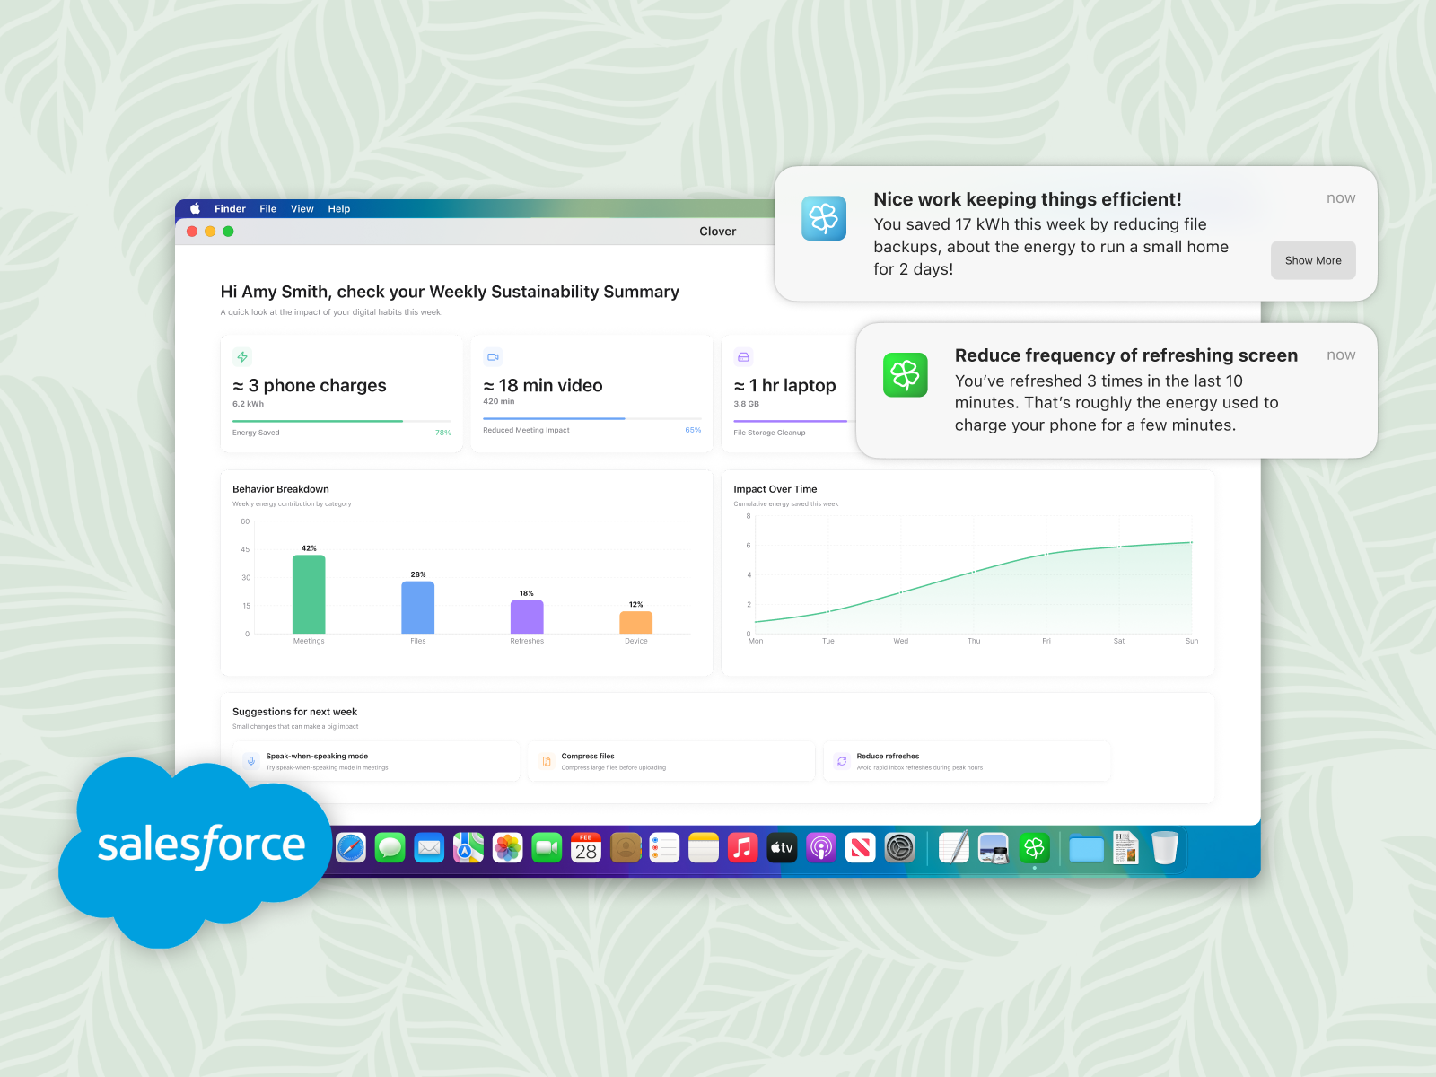
Task: Open the Notes app in the dock
Action: 704,847
